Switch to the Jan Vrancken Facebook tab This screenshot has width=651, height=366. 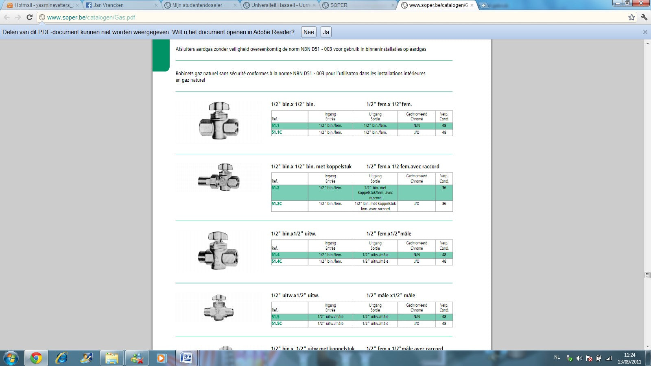(118, 5)
